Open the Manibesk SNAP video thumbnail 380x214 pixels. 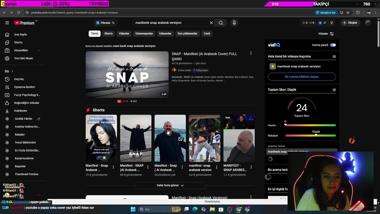127,75
